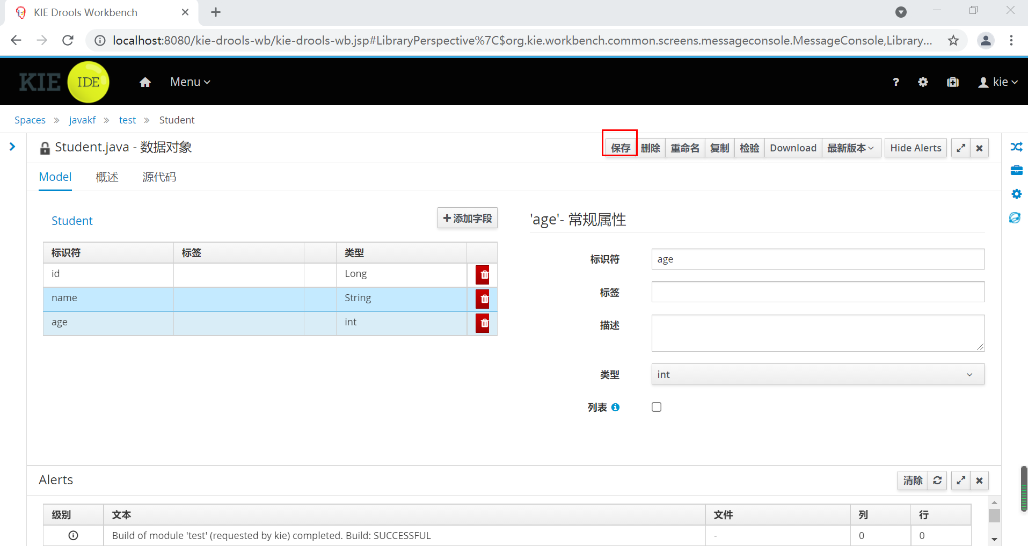1028x546 pixels.
Task: Click the KIE IDE logo
Action: click(x=64, y=82)
